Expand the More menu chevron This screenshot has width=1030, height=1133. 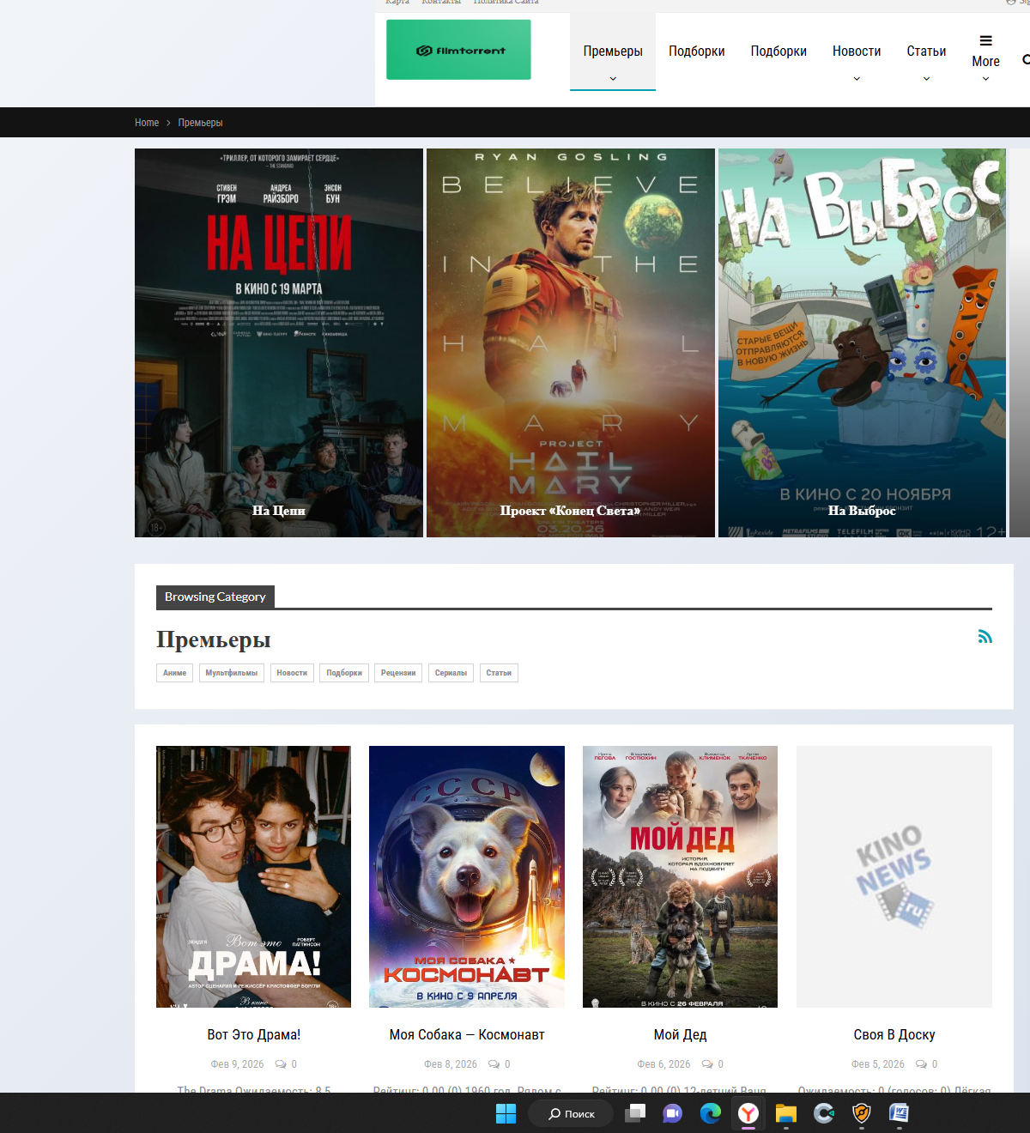coord(985,78)
